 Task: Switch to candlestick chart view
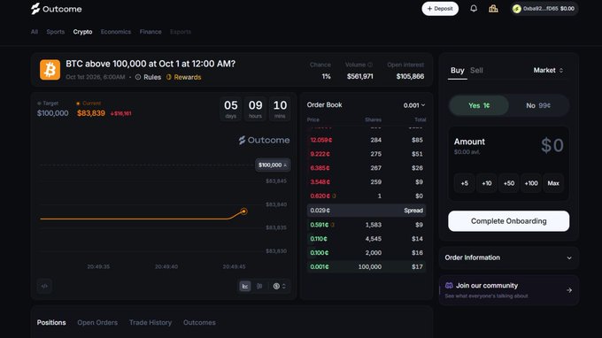pos(259,286)
